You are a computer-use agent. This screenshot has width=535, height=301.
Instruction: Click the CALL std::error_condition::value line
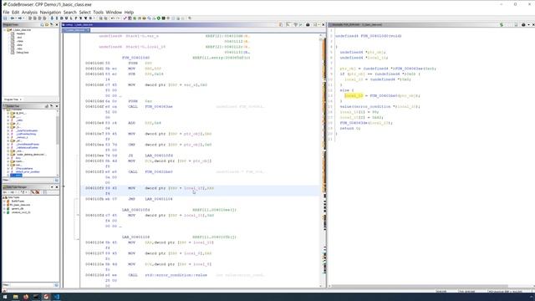[167, 275]
